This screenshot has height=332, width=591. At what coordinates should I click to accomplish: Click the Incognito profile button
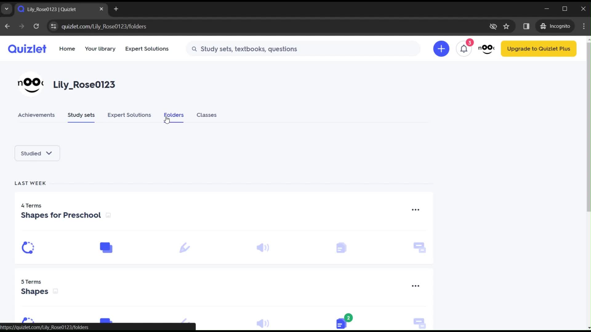[x=555, y=26]
